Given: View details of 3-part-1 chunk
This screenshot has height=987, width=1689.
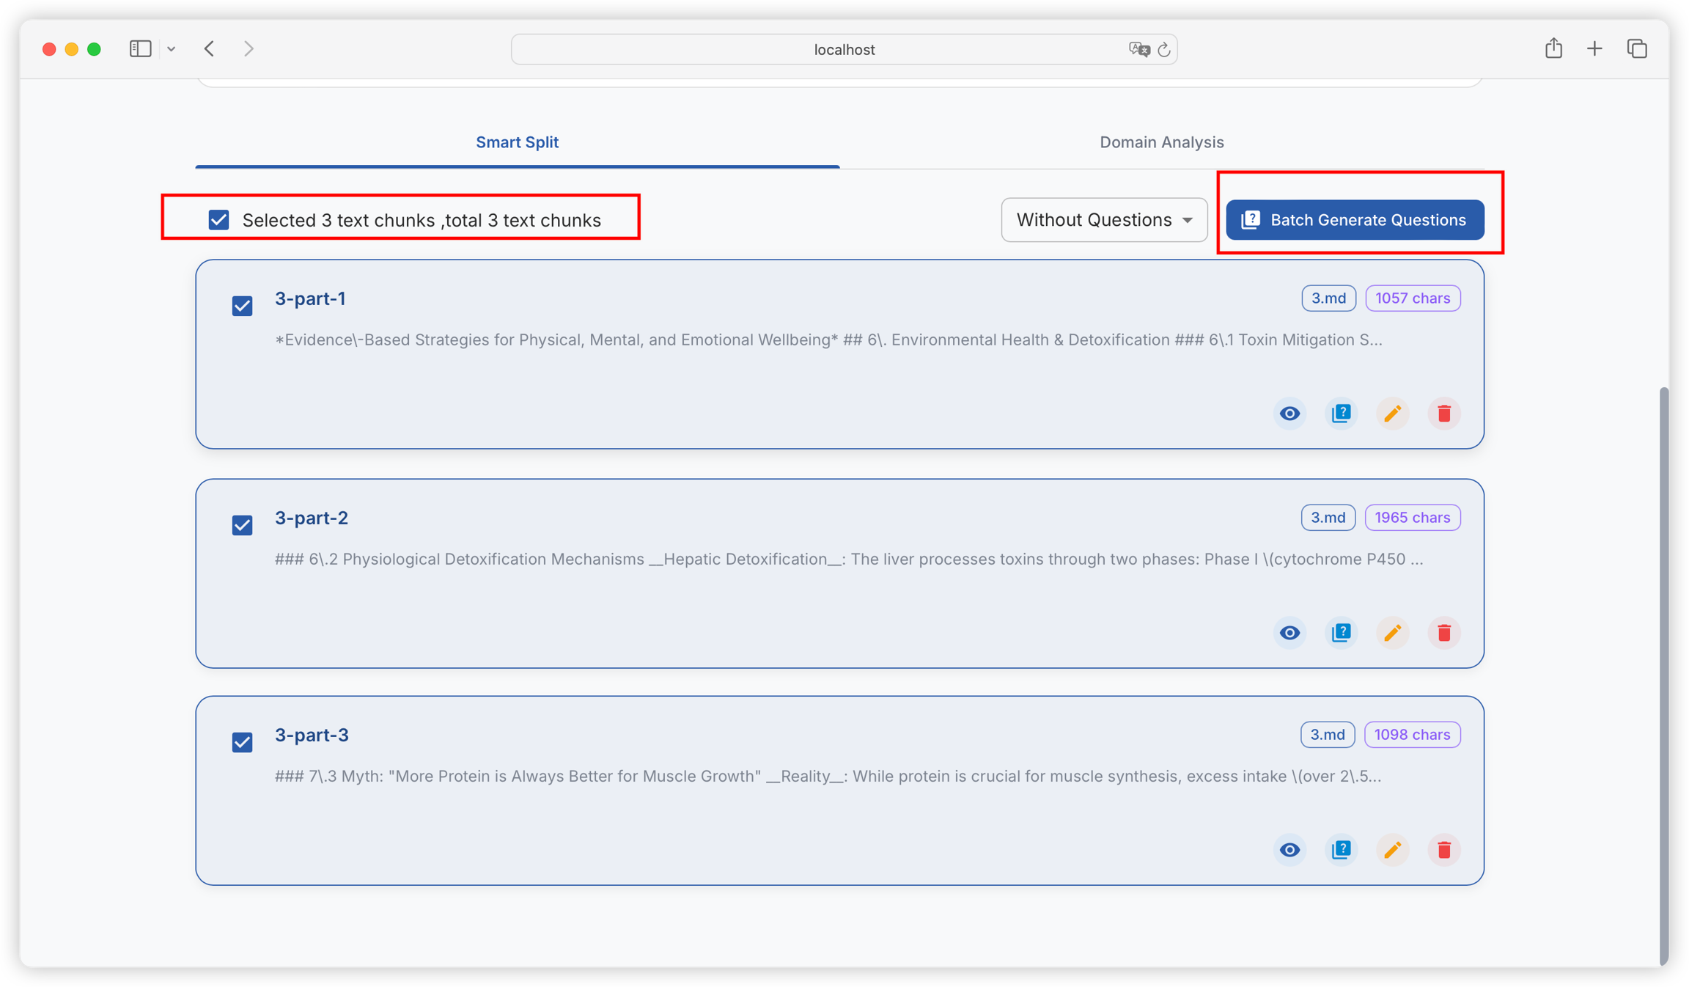Looking at the screenshot, I should pyautogui.click(x=1289, y=414).
